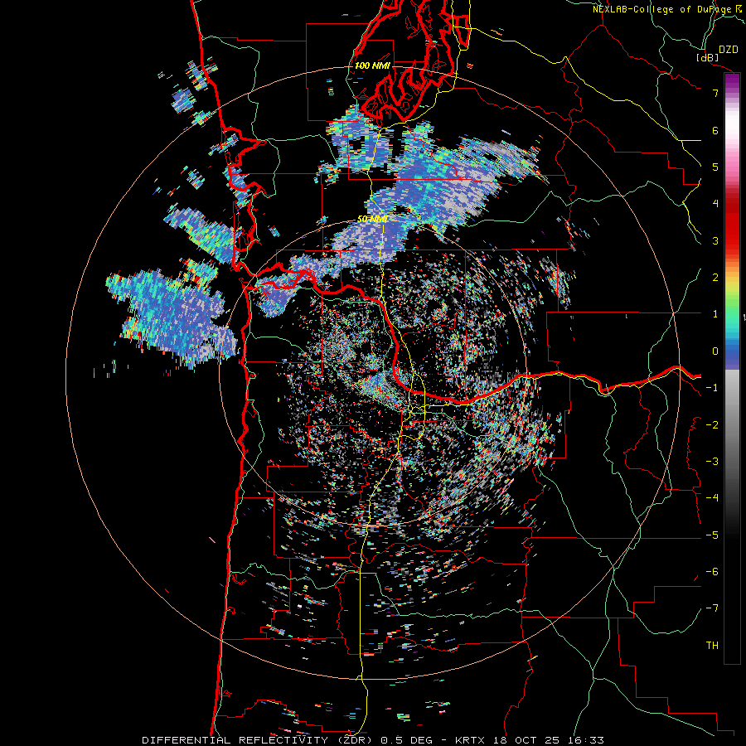Click the legend value -5
746x746 pixels.
(712, 535)
